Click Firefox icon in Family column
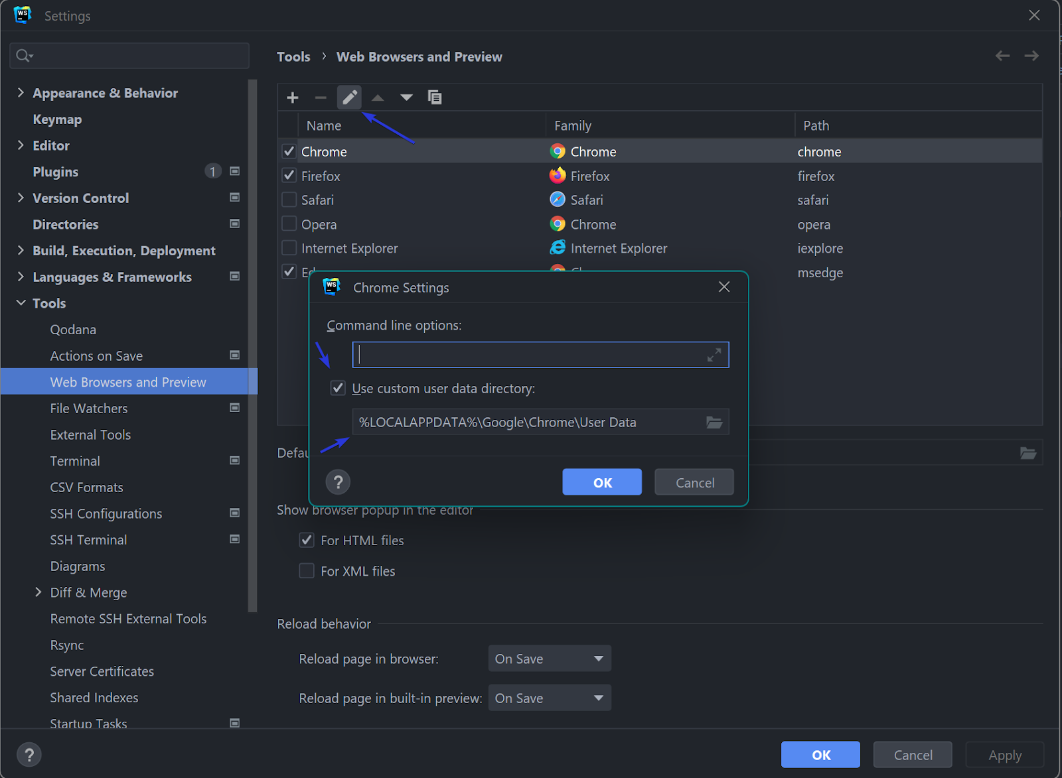Viewport: 1062px width, 778px height. pos(558,176)
